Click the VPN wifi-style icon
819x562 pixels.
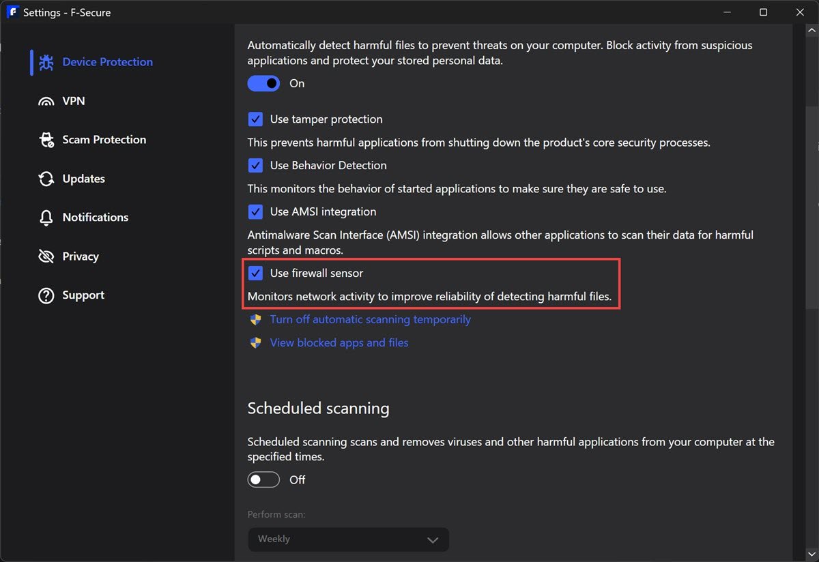46,101
